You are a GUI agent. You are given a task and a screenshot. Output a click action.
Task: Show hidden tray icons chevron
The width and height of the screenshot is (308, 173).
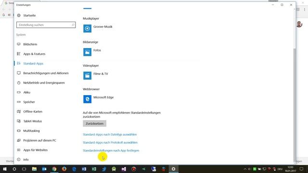click(x=245, y=169)
